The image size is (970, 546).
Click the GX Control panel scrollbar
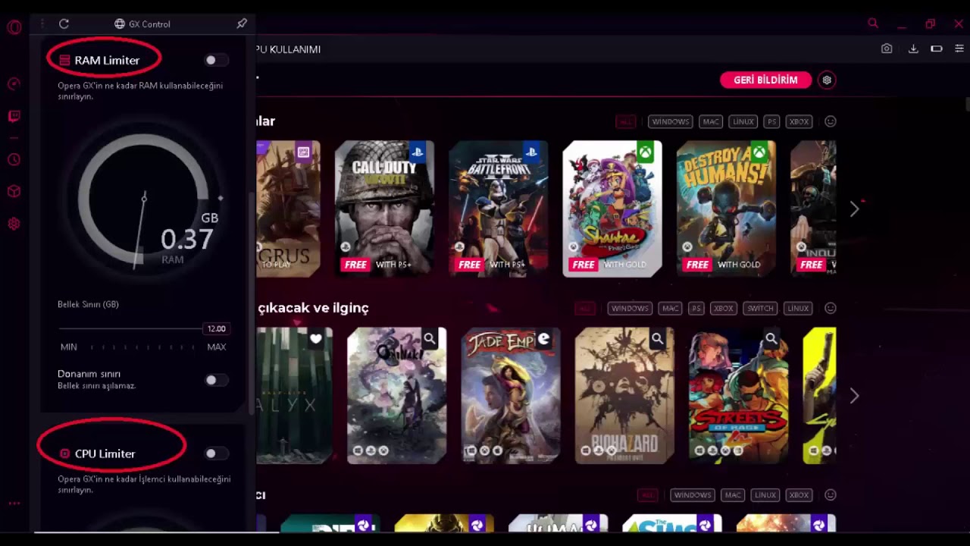252,303
